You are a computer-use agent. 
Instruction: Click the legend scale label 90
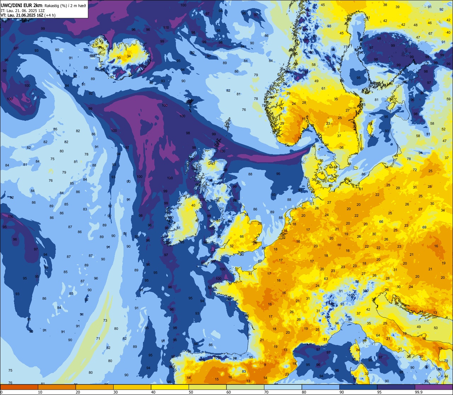pos(342,392)
